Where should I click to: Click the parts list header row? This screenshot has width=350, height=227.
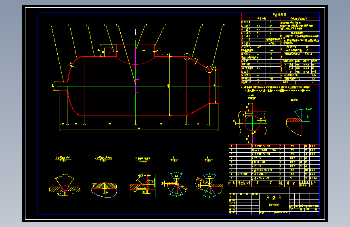(x=275, y=183)
